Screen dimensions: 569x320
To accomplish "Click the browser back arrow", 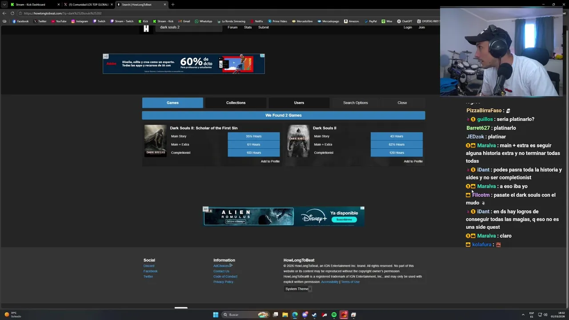I will (4, 13).
